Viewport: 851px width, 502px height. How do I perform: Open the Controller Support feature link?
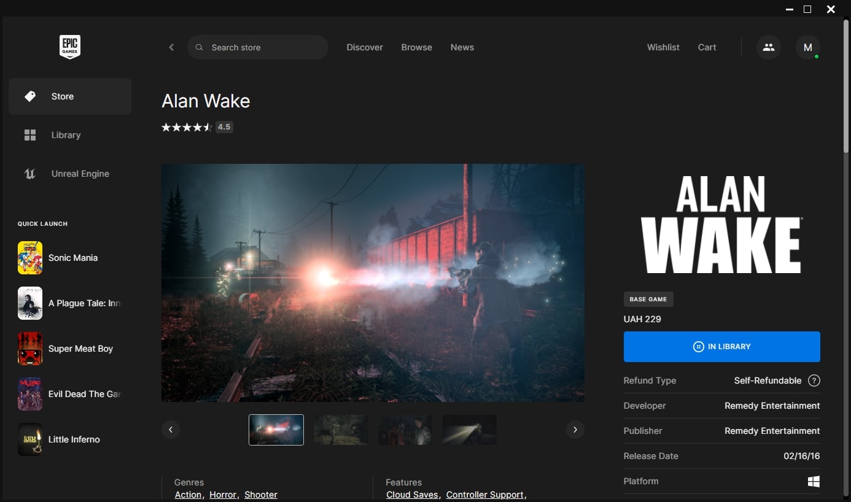click(485, 495)
